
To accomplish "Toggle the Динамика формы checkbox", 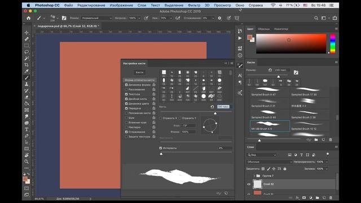I will [126, 85].
